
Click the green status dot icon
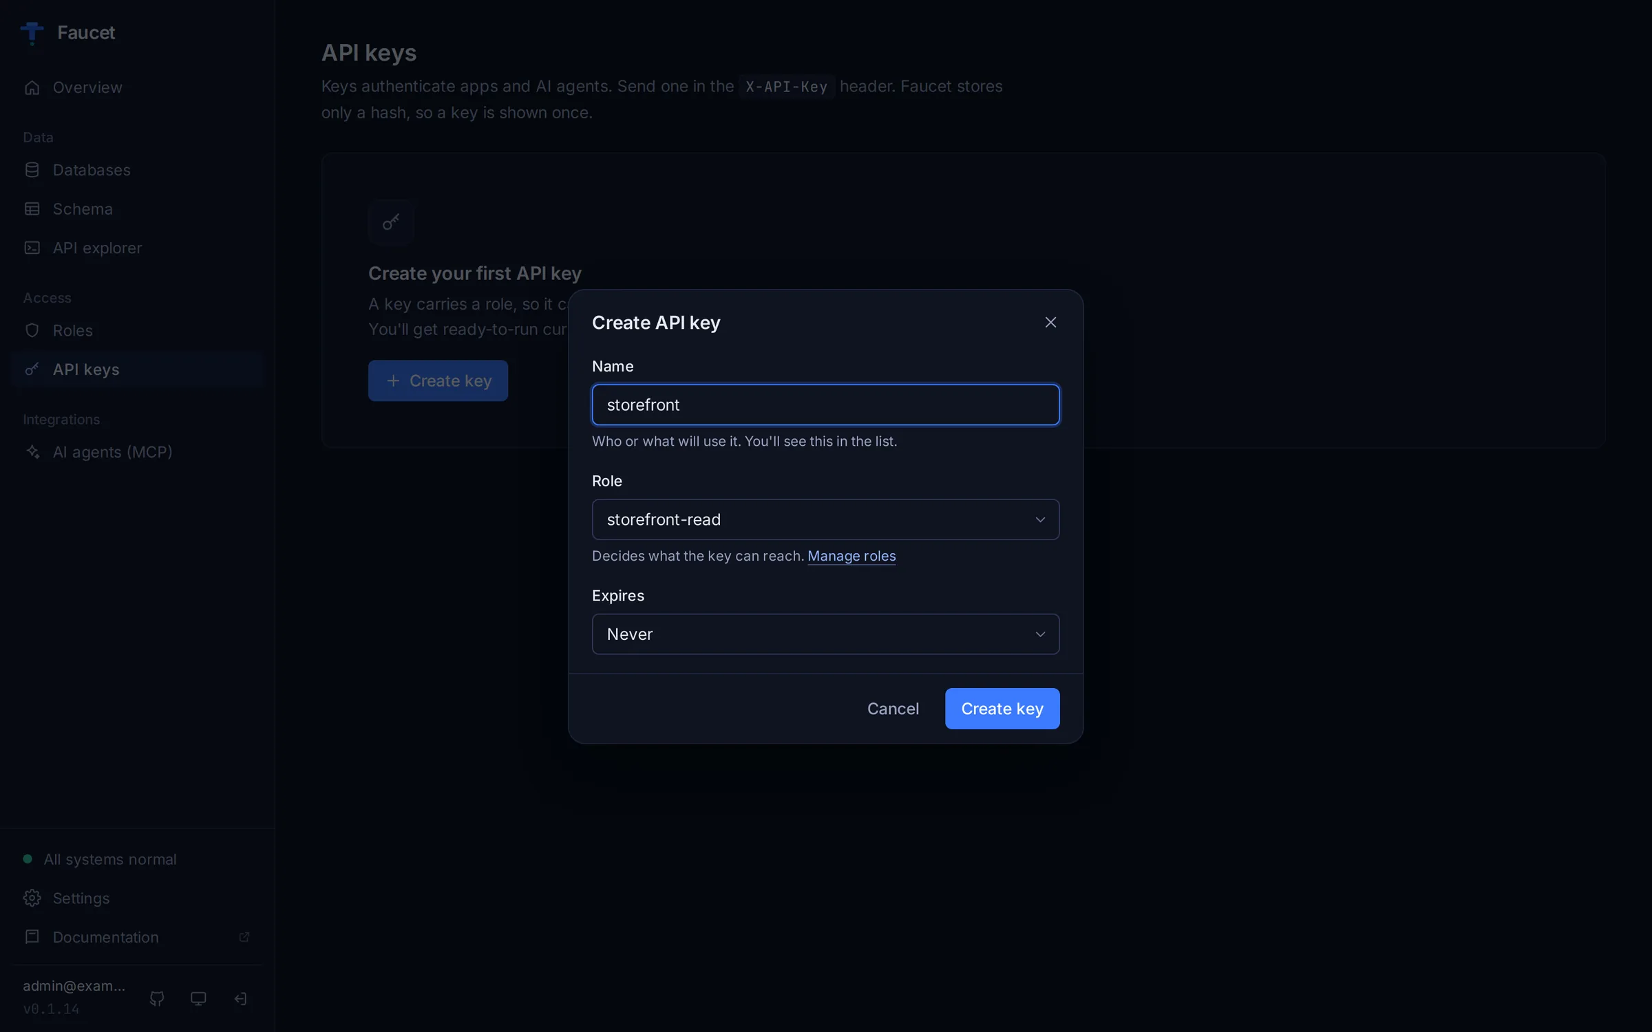(x=28, y=859)
